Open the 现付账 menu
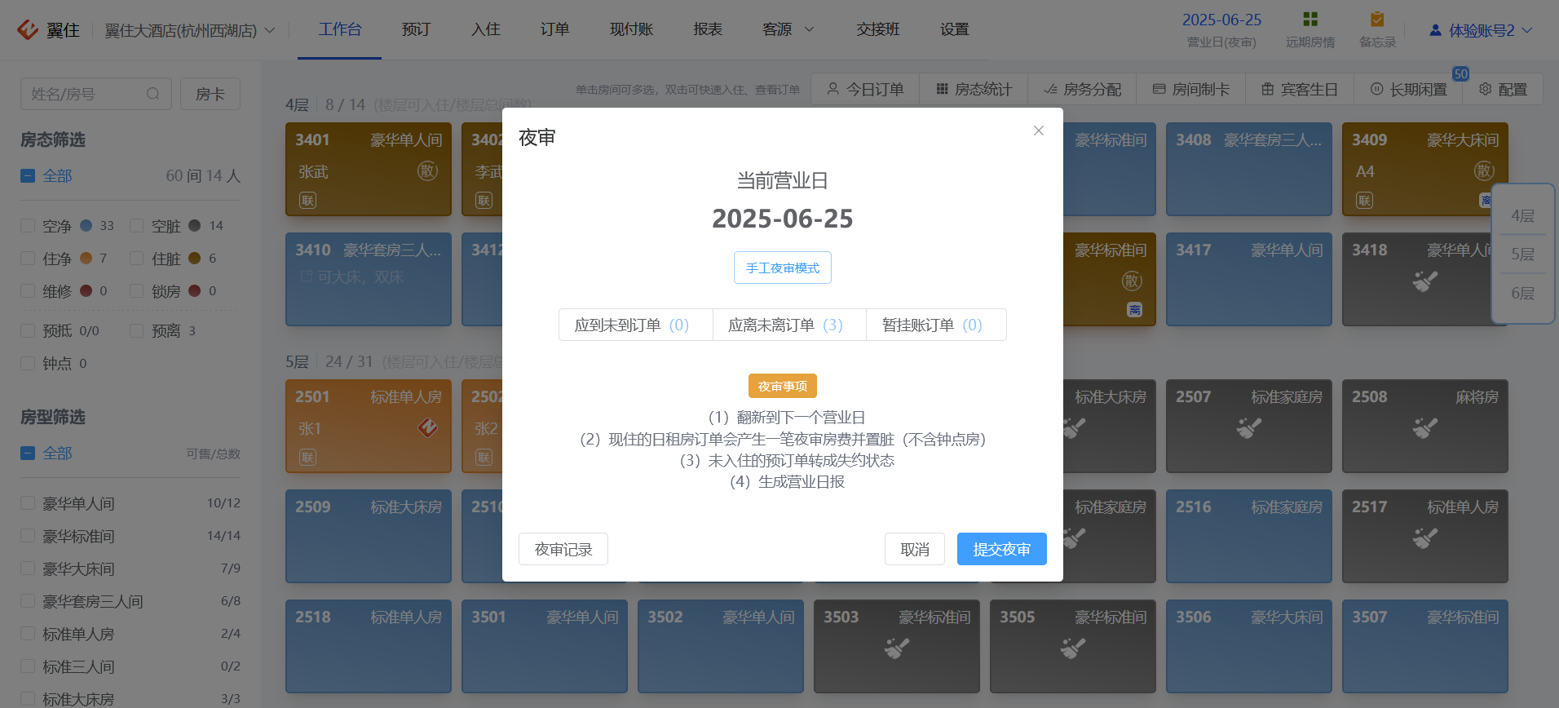 pyautogui.click(x=631, y=29)
